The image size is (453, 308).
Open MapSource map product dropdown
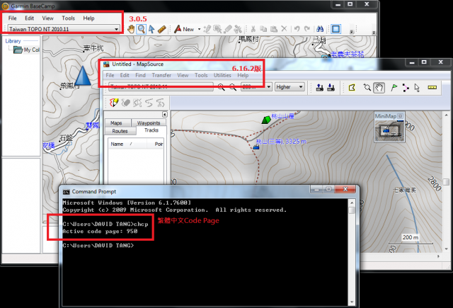coord(161,86)
